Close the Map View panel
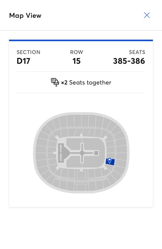The width and height of the screenshot is (162, 249). tap(147, 15)
